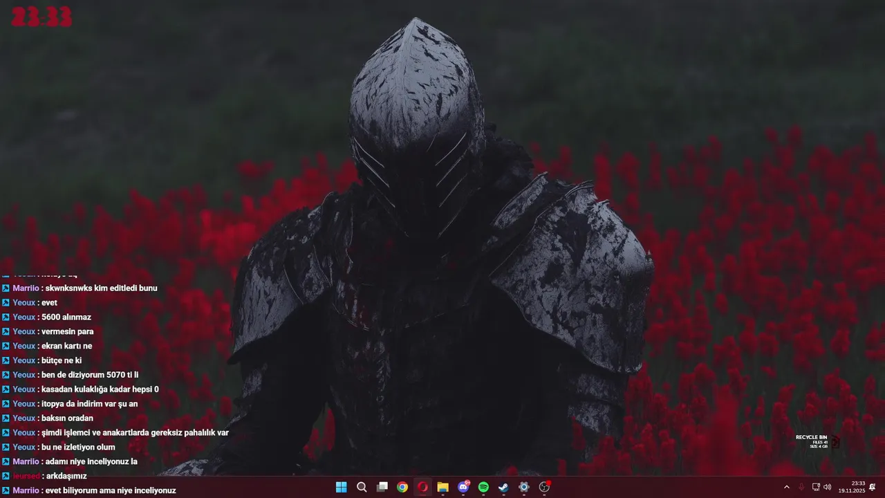Click the message 'ben de diziyorum 5070 ti li'
The height and width of the screenshot is (498, 885).
[90, 375]
